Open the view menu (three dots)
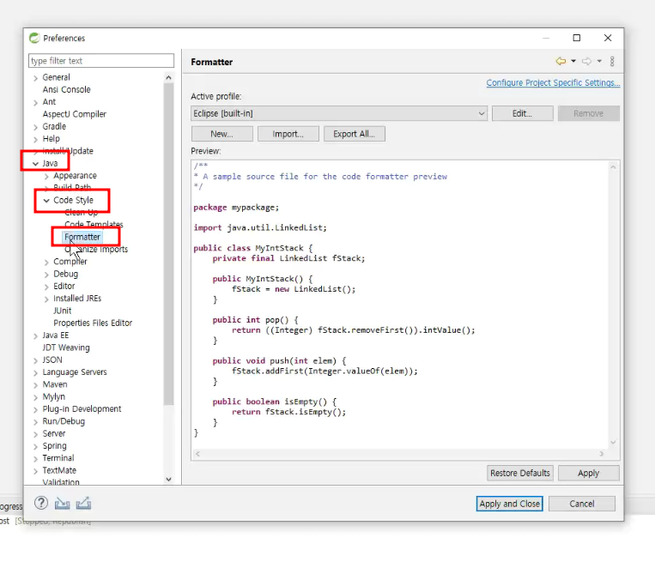655x568 pixels. pyautogui.click(x=612, y=62)
